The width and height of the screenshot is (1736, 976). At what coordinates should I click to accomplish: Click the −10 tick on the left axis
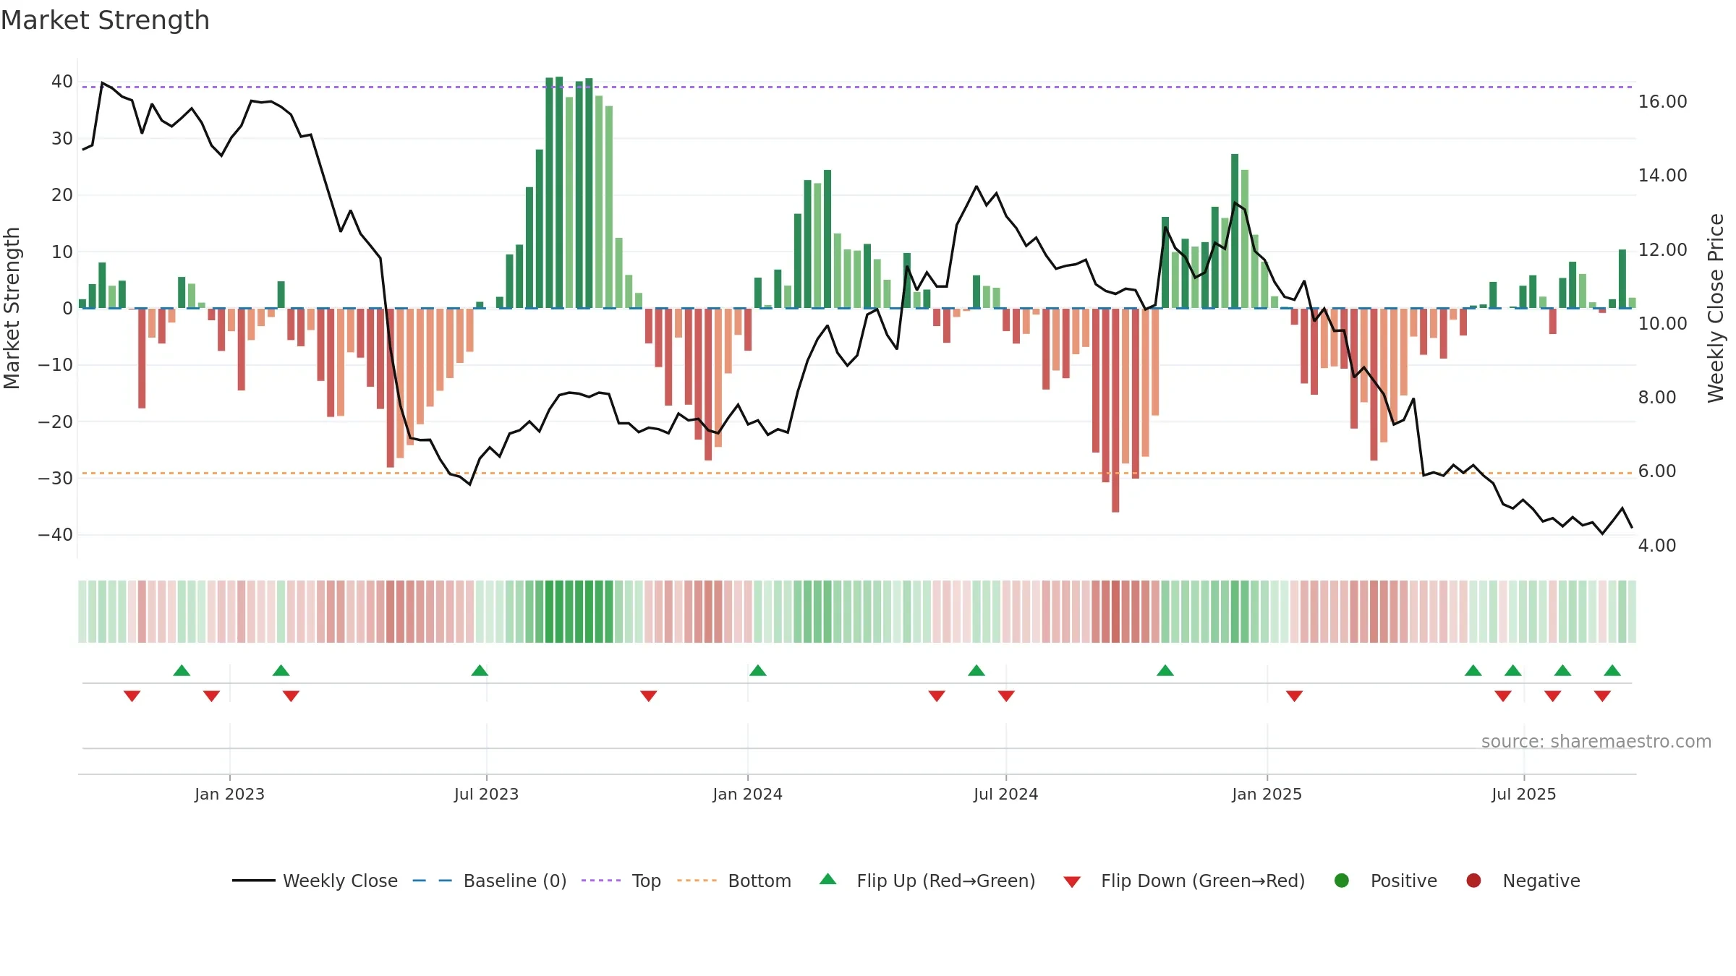[x=56, y=365]
